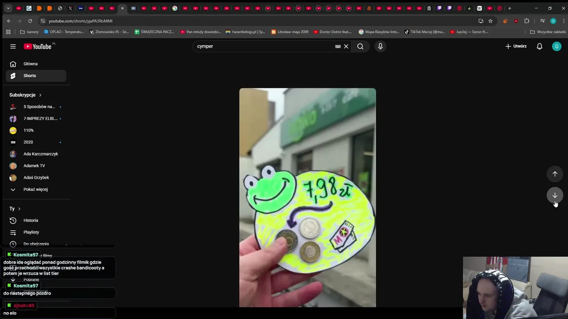Click install app icon in address bar
The width and height of the screenshot is (568, 319).
click(x=481, y=21)
